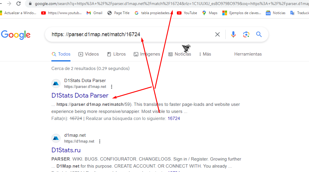Switch to the Imágenes tab
Image resolution: width=309 pixels, height=172 pixels.
click(147, 54)
